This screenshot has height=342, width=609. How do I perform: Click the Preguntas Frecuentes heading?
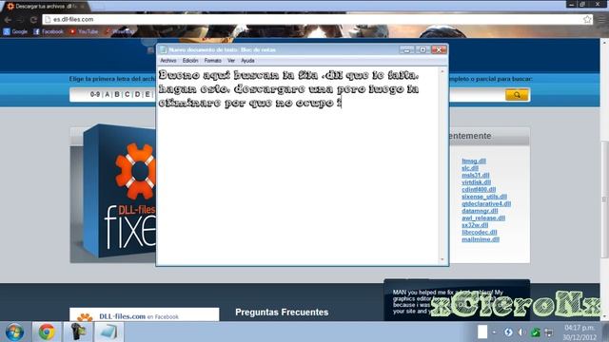282,313
